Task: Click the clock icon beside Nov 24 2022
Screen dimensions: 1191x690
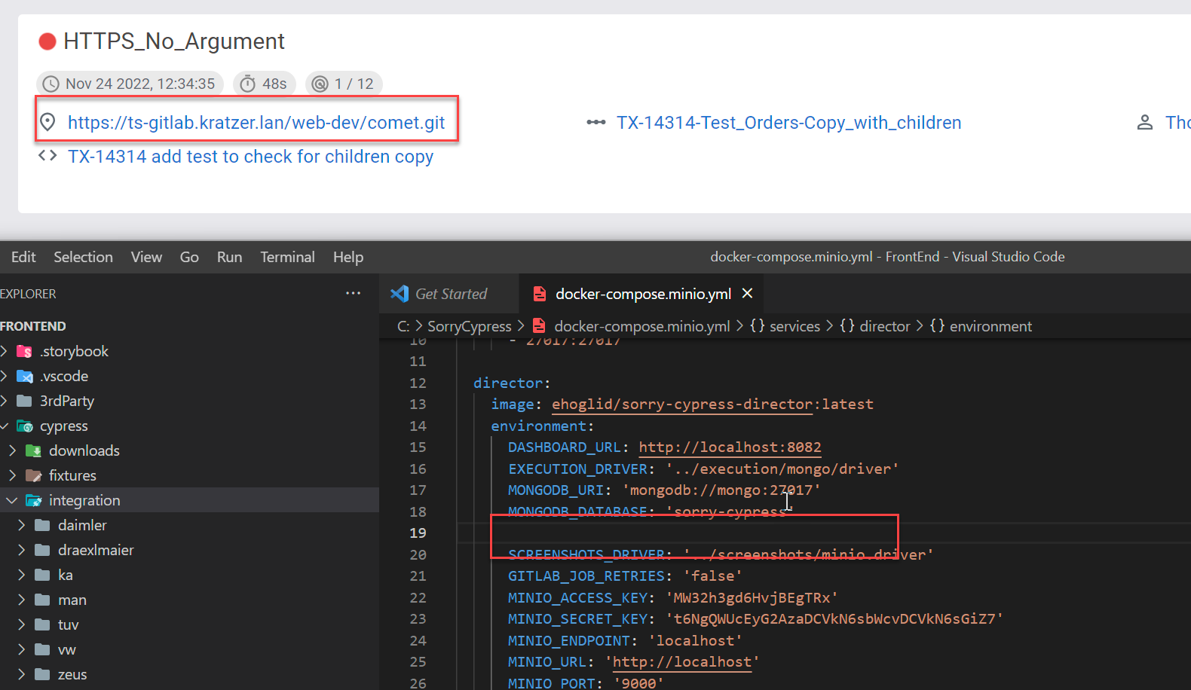Action: (x=51, y=84)
